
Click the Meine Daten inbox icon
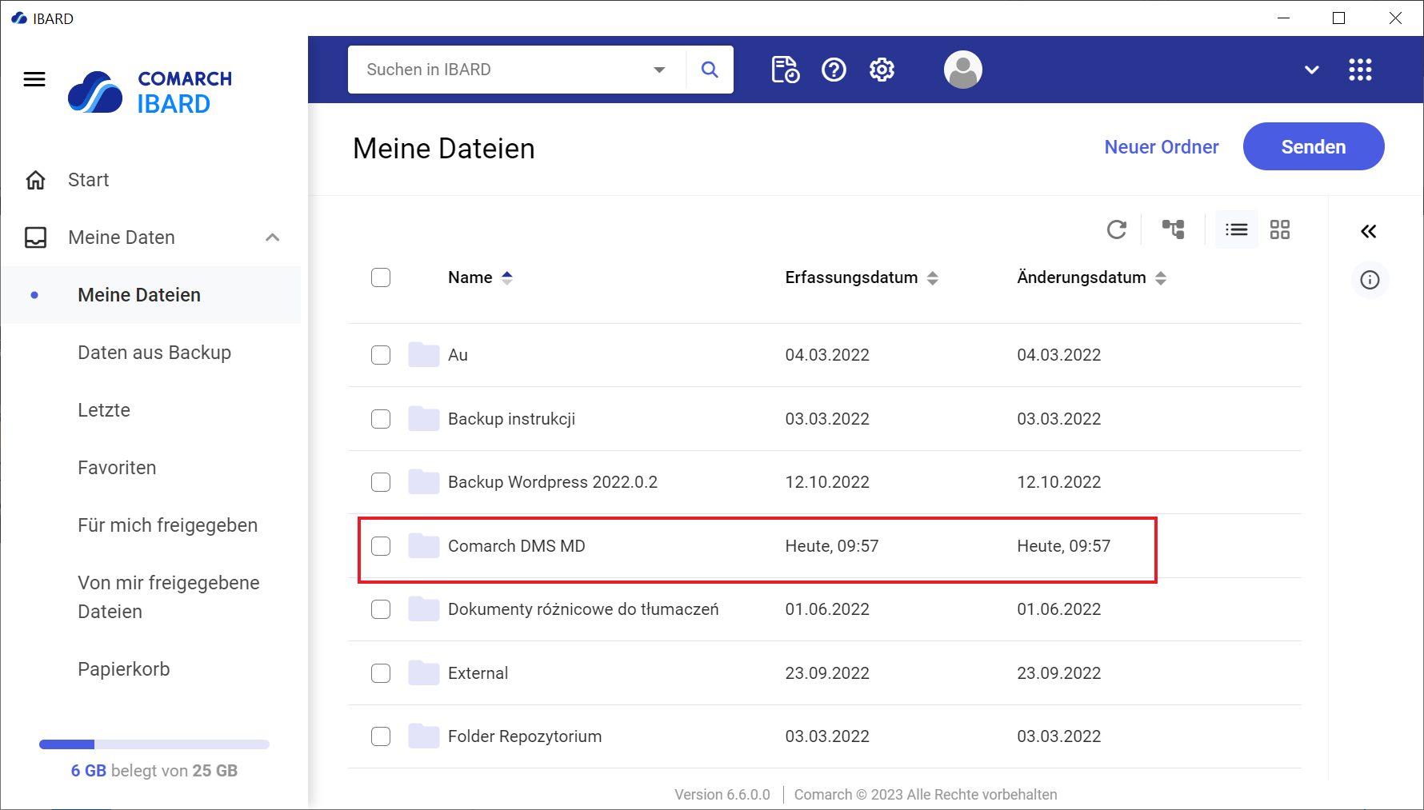pos(36,237)
